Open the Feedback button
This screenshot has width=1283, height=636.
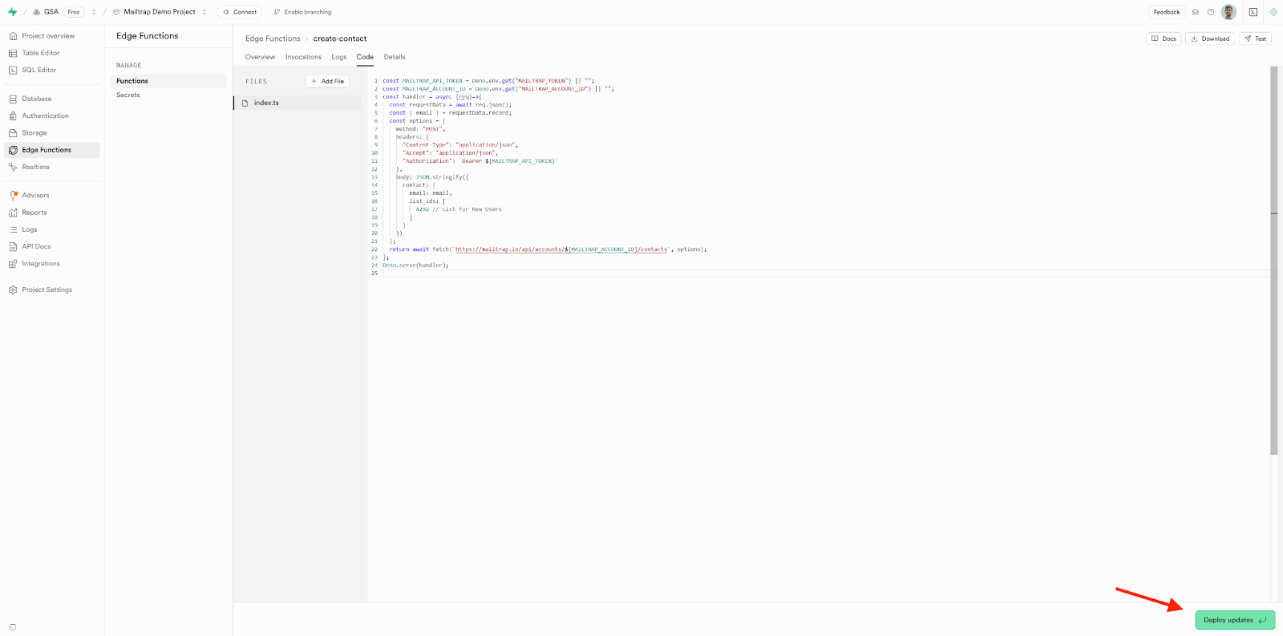point(1167,12)
